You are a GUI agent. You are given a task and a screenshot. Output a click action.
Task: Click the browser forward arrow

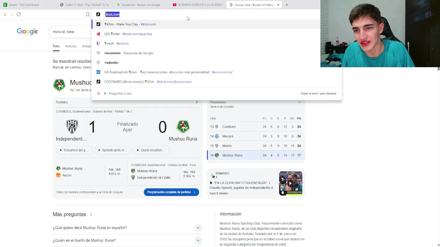click(12, 14)
